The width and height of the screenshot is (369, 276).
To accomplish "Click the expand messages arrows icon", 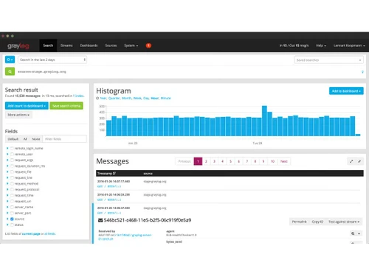I will click(351, 161).
